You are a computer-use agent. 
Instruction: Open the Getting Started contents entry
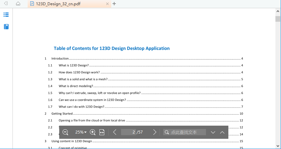pos(144,114)
